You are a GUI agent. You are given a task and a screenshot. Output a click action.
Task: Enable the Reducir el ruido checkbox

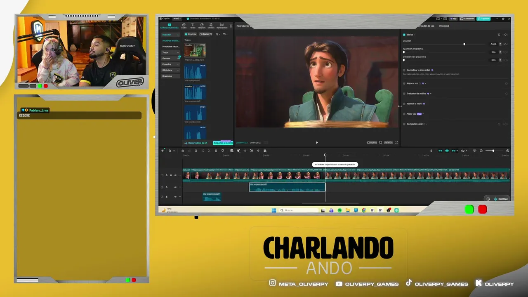coord(404,104)
